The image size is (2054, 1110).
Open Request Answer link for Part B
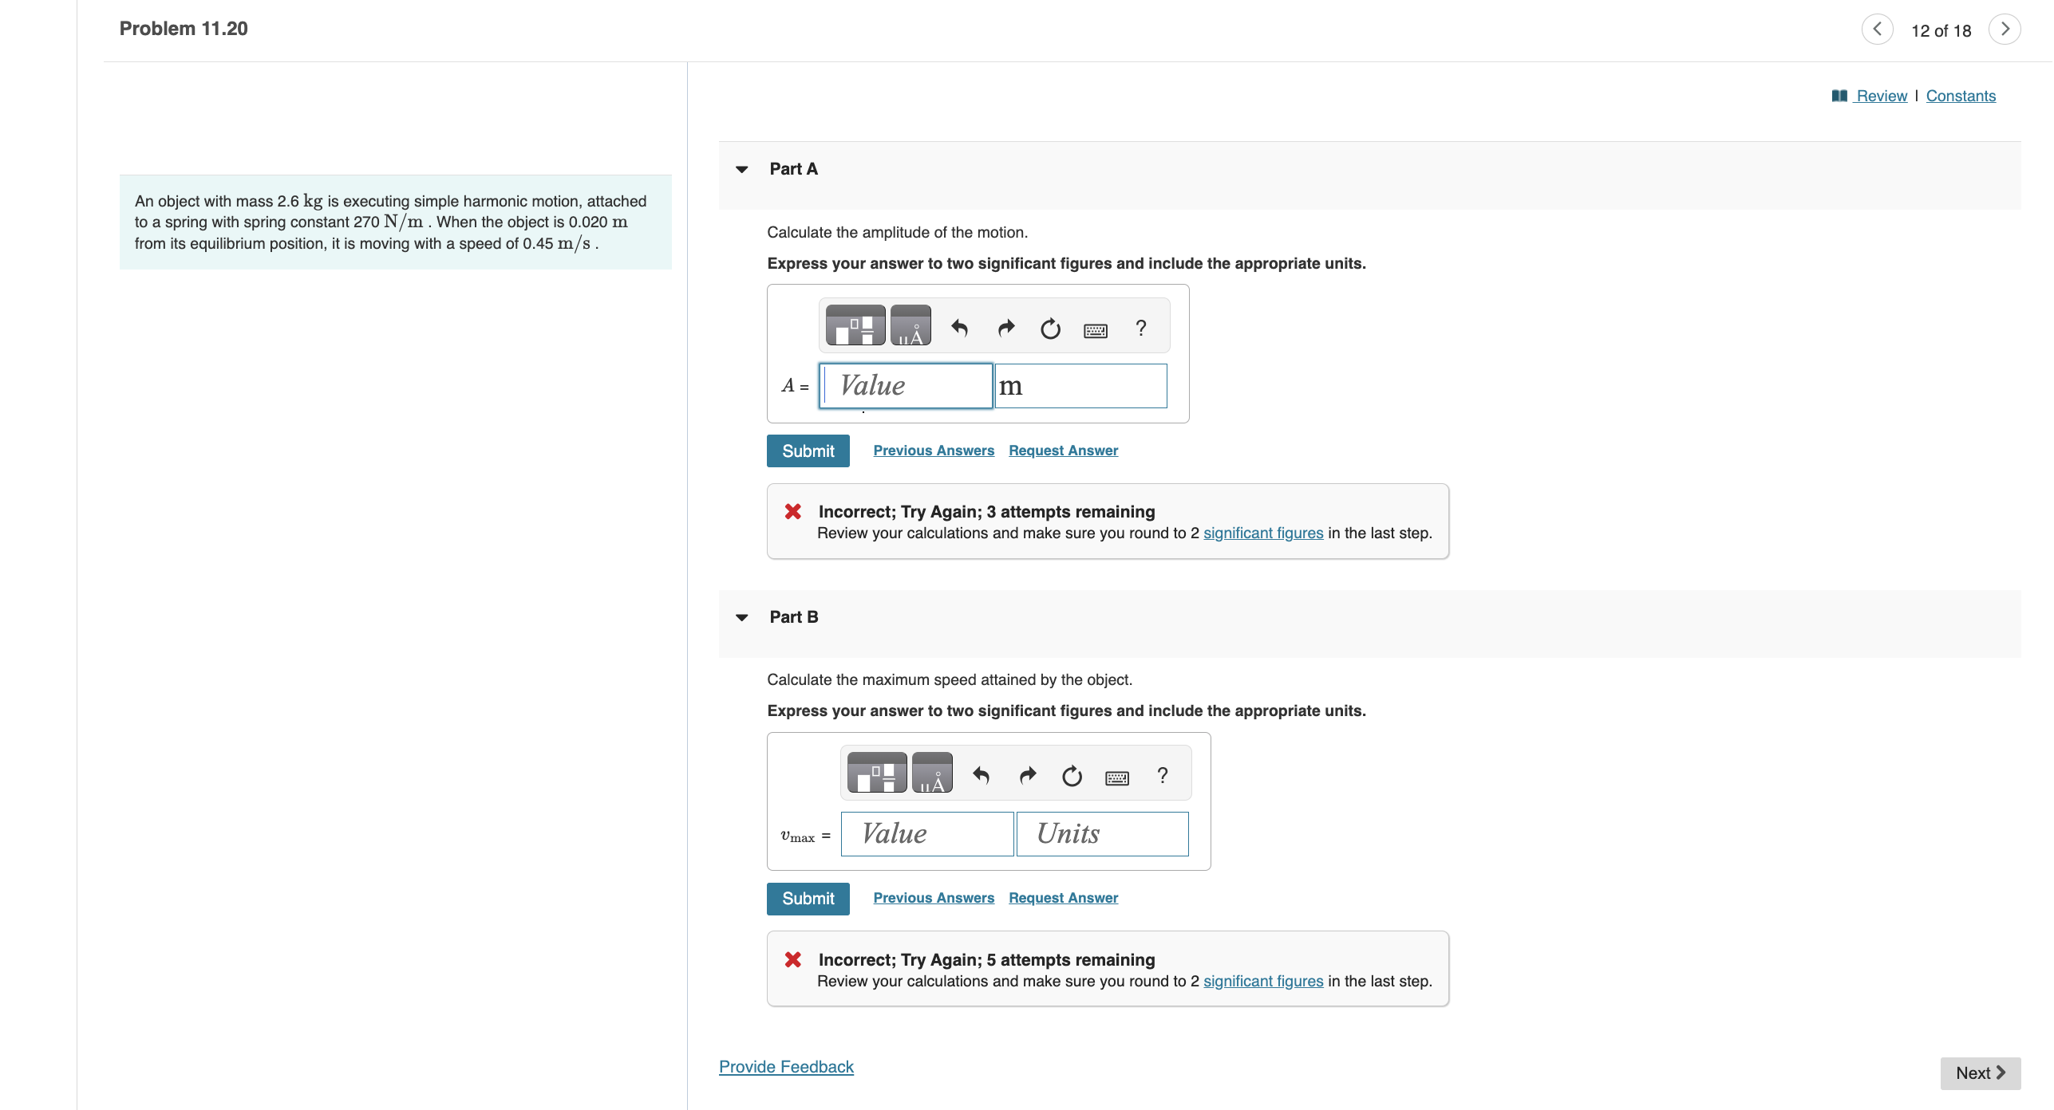point(1063,898)
